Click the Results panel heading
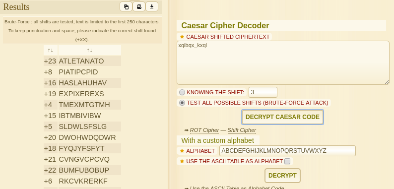The image size is (394, 189). pyautogui.click(x=16, y=7)
